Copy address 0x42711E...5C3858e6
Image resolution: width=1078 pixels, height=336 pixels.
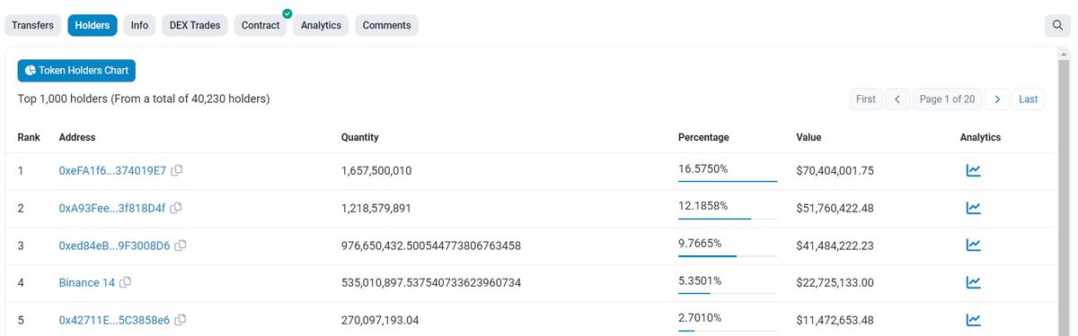(x=181, y=320)
